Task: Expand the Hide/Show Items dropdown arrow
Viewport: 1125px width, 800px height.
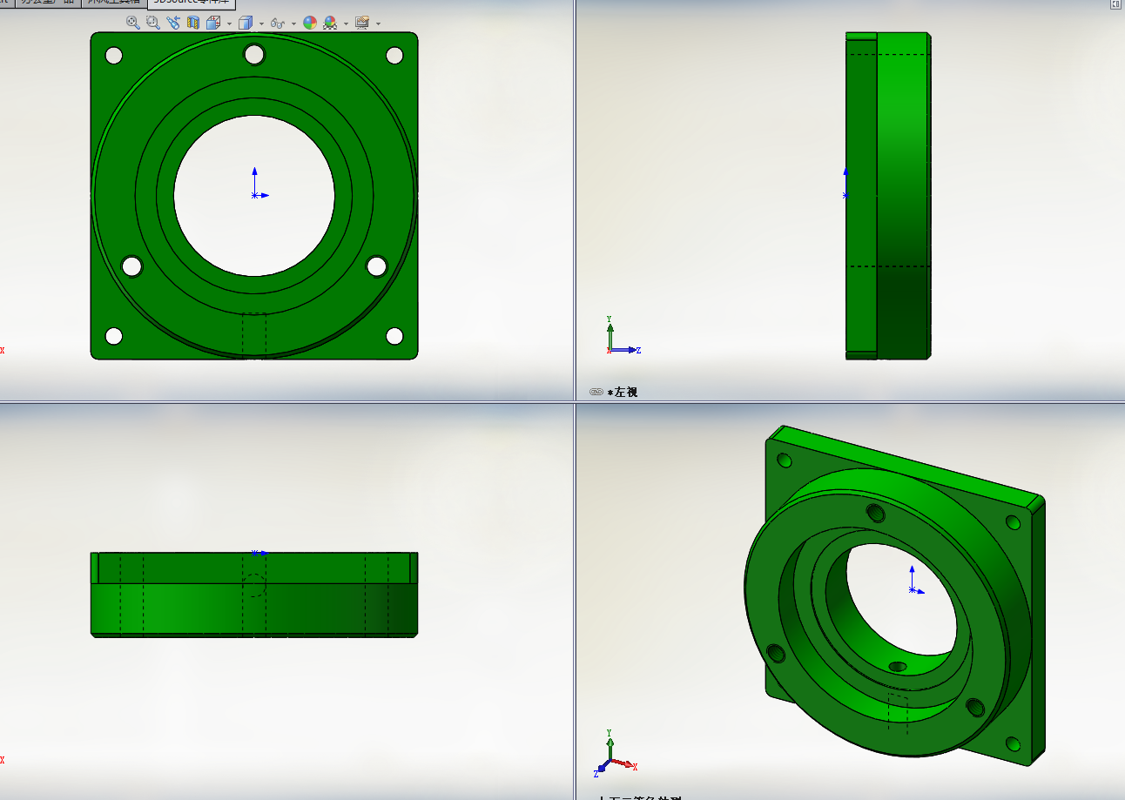Action: [x=294, y=24]
